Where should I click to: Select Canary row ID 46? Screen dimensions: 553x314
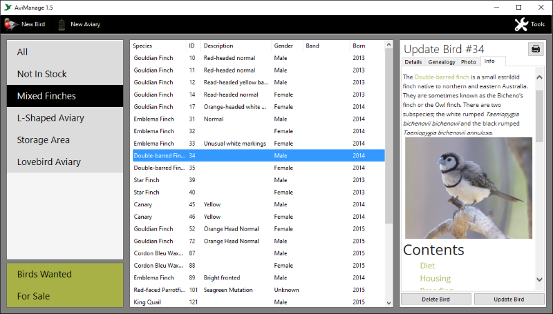259,217
